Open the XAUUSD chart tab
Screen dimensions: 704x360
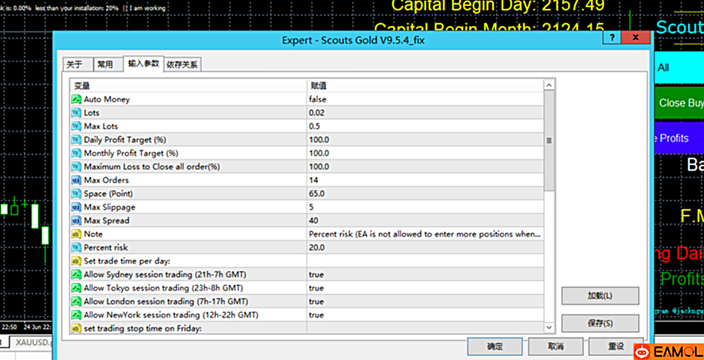pos(31,343)
